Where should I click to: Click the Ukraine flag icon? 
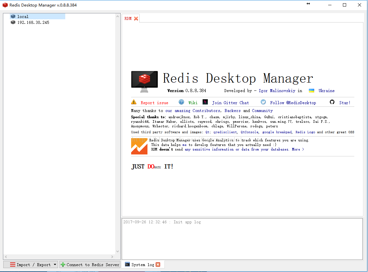(x=312, y=91)
